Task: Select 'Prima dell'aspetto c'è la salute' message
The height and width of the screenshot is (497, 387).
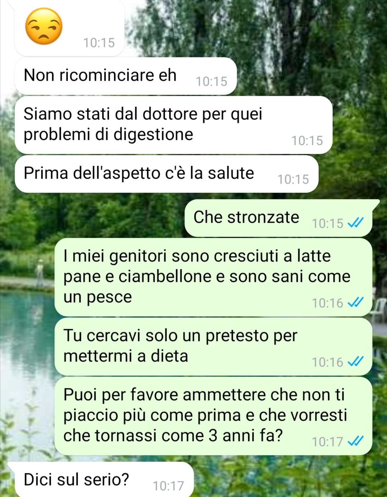Action: 167,174
